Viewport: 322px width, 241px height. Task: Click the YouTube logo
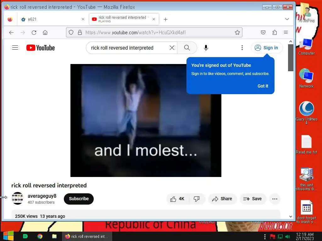41,48
